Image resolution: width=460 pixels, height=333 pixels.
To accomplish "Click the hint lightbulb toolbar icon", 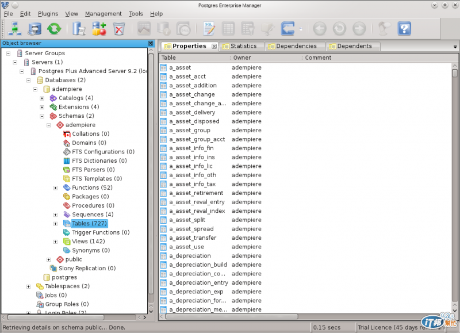I will (x=384, y=29).
